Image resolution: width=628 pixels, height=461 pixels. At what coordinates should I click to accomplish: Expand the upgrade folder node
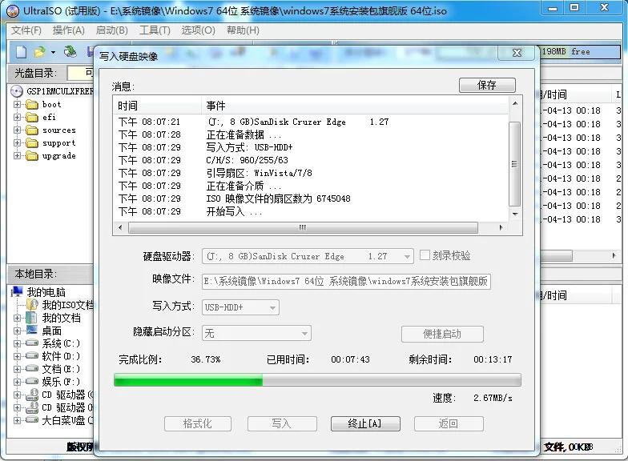(17, 155)
